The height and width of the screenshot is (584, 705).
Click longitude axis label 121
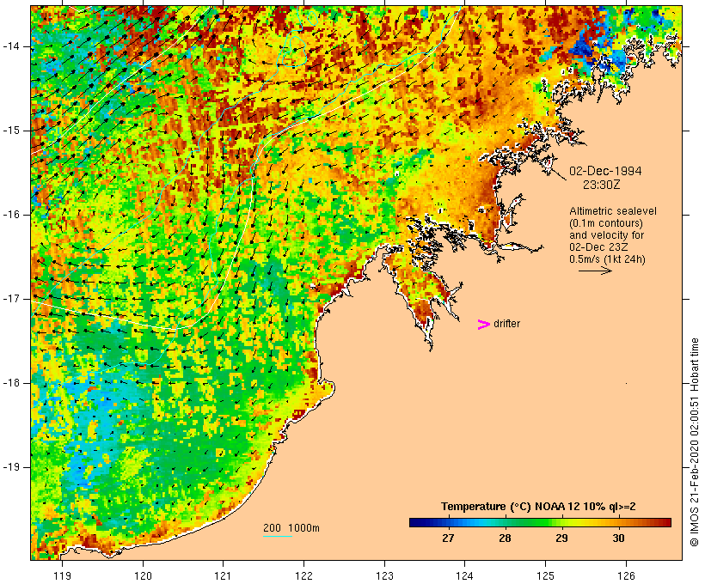click(223, 575)
